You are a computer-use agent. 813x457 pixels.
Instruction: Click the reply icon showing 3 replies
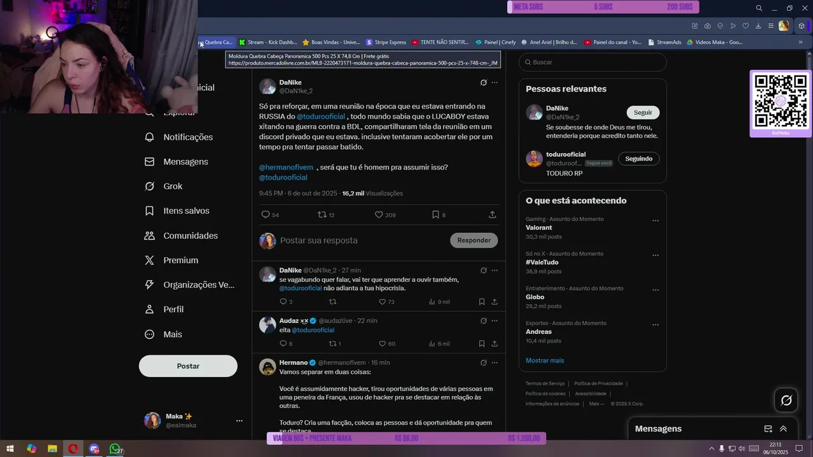point(286,301)
